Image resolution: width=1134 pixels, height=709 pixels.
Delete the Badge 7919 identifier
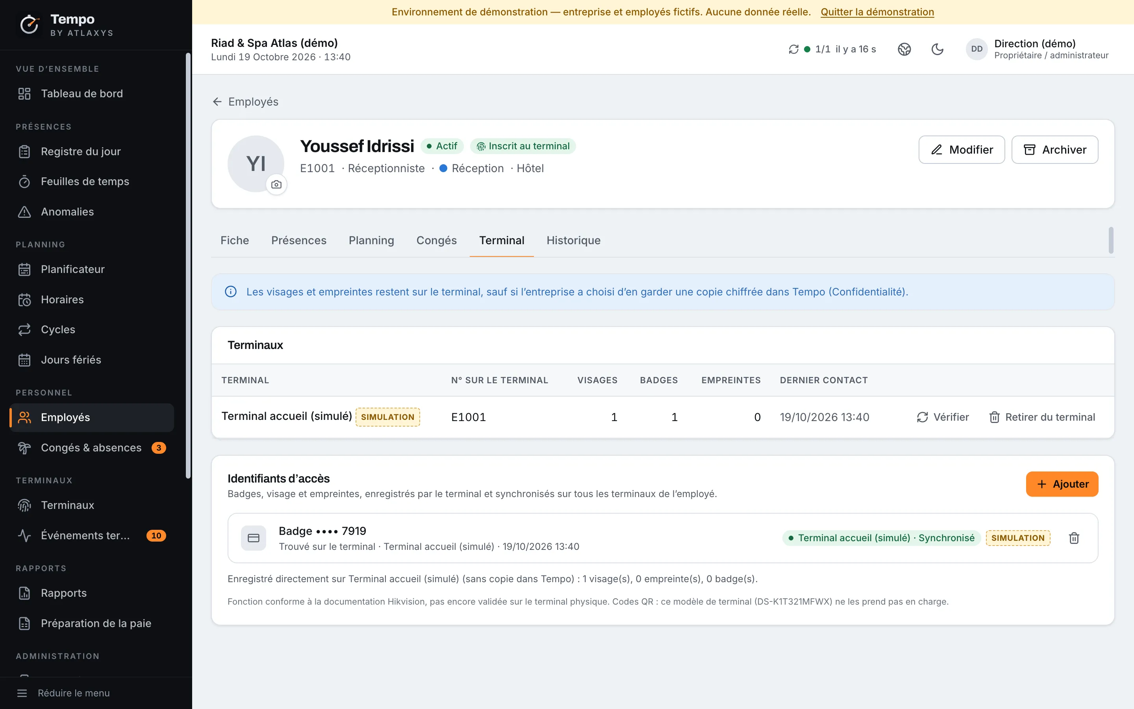pos(1074,538)
